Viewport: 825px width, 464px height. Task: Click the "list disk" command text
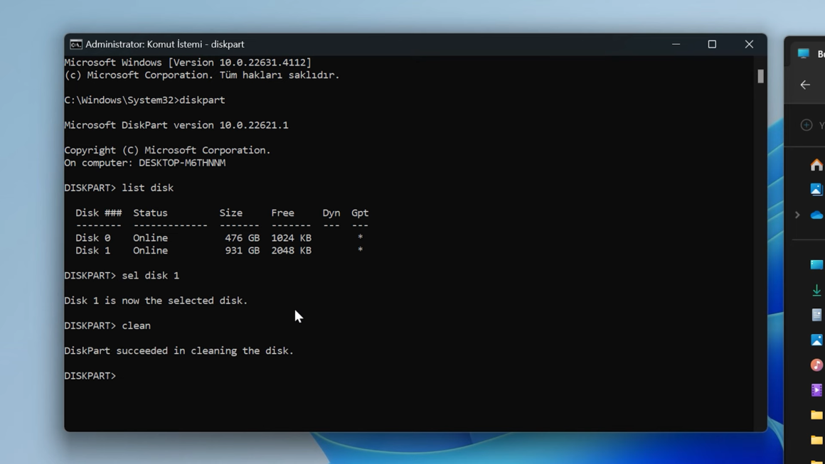pos(147,188)
